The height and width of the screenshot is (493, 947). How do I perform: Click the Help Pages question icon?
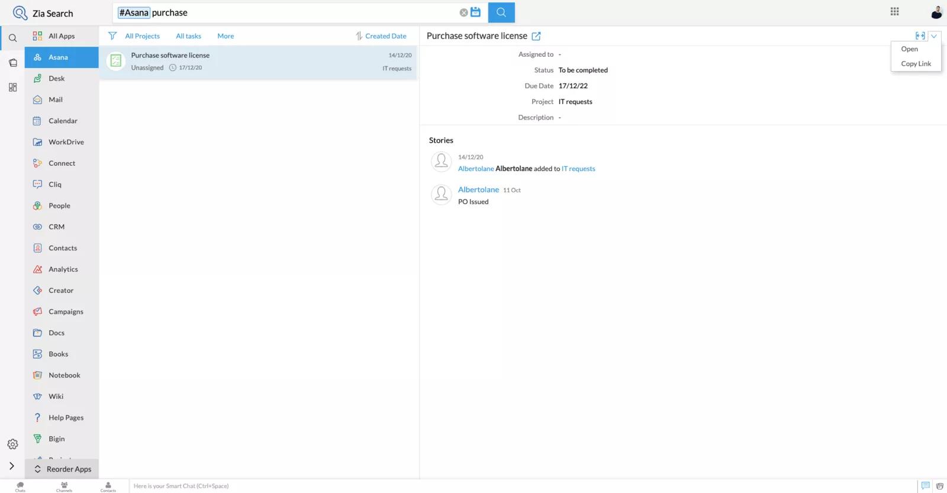[x=37, y=418]
